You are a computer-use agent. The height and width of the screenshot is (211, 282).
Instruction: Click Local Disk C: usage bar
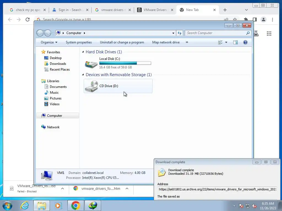click(x=125, y=63)
